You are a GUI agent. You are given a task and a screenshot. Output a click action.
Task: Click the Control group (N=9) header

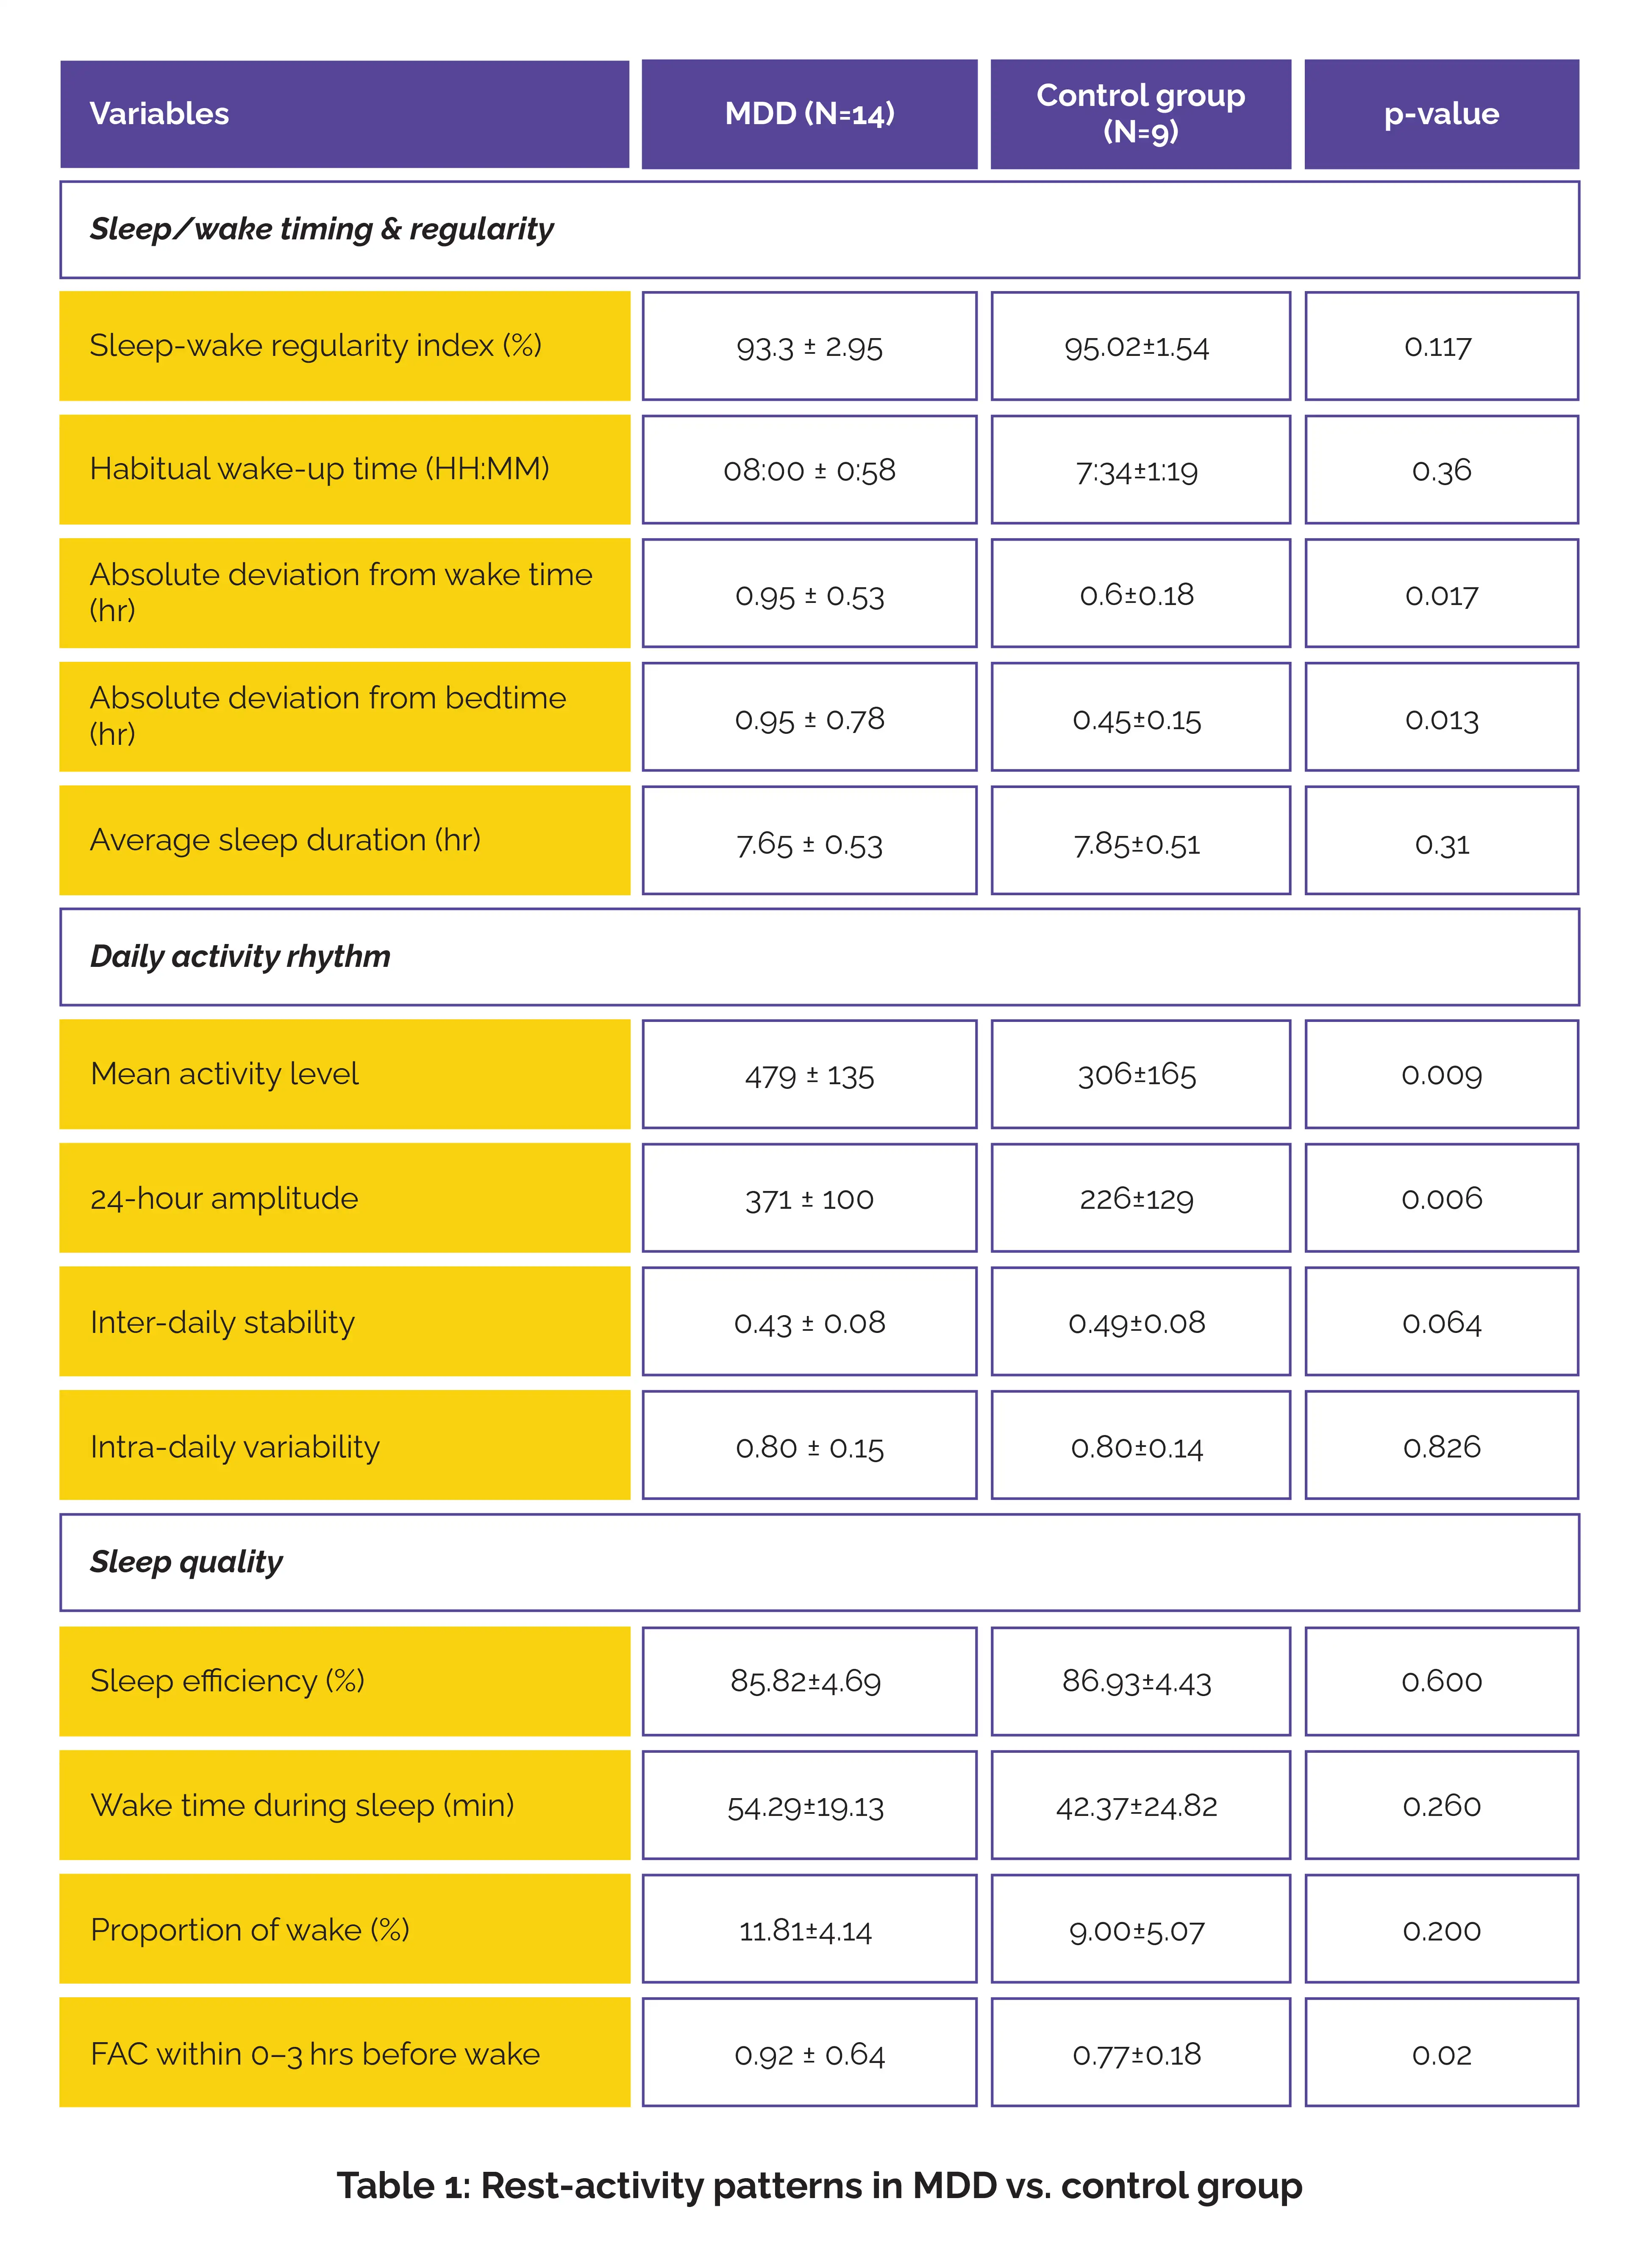tap(1140, 114)
